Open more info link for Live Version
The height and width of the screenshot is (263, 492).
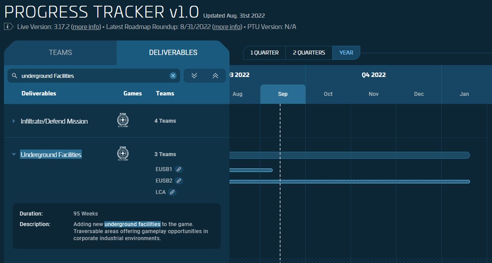pyautogui.click(x=86, y=27)
